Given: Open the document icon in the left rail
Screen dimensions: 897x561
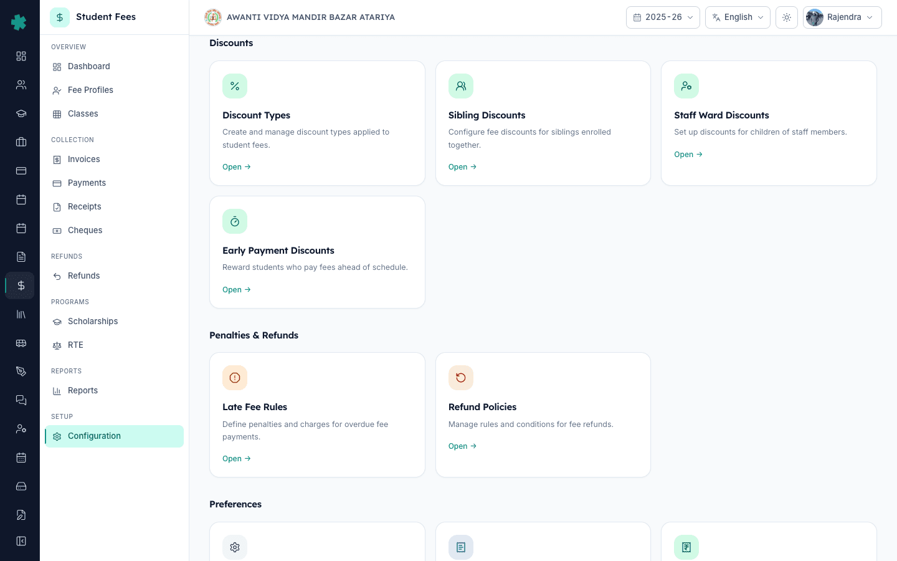Looking at the screenshot, I should 21,257.
